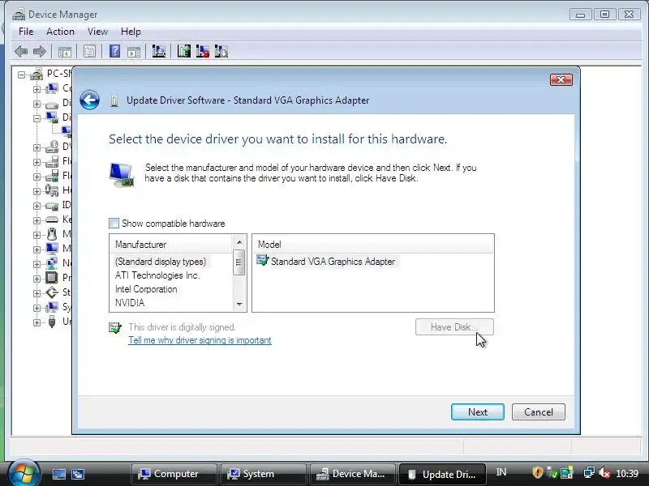Open the File menu
Image resolution: width=649 pixels, height=486 pixels.
[x=26, y=32]
